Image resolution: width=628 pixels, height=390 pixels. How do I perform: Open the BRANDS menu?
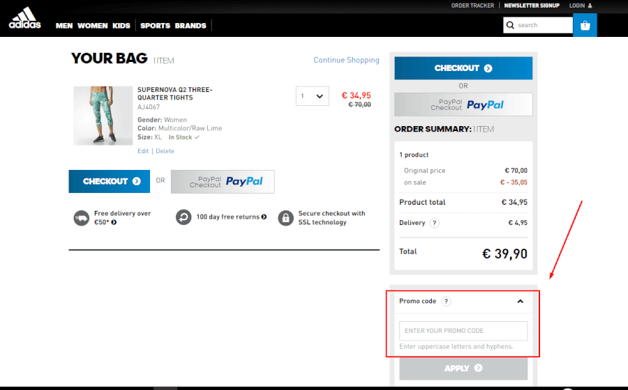pos(190,26)
